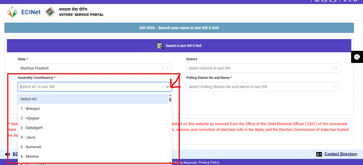Select 4 - Jaura constituency
The height and width of the screenshot is (165, 363).
pos(93,137)
